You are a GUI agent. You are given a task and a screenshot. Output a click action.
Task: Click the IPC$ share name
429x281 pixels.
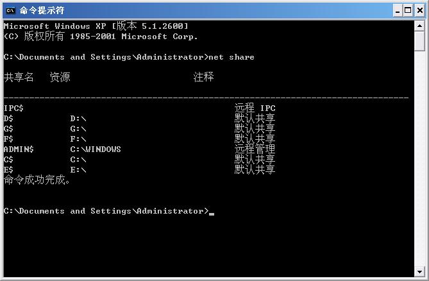point(13,108)
